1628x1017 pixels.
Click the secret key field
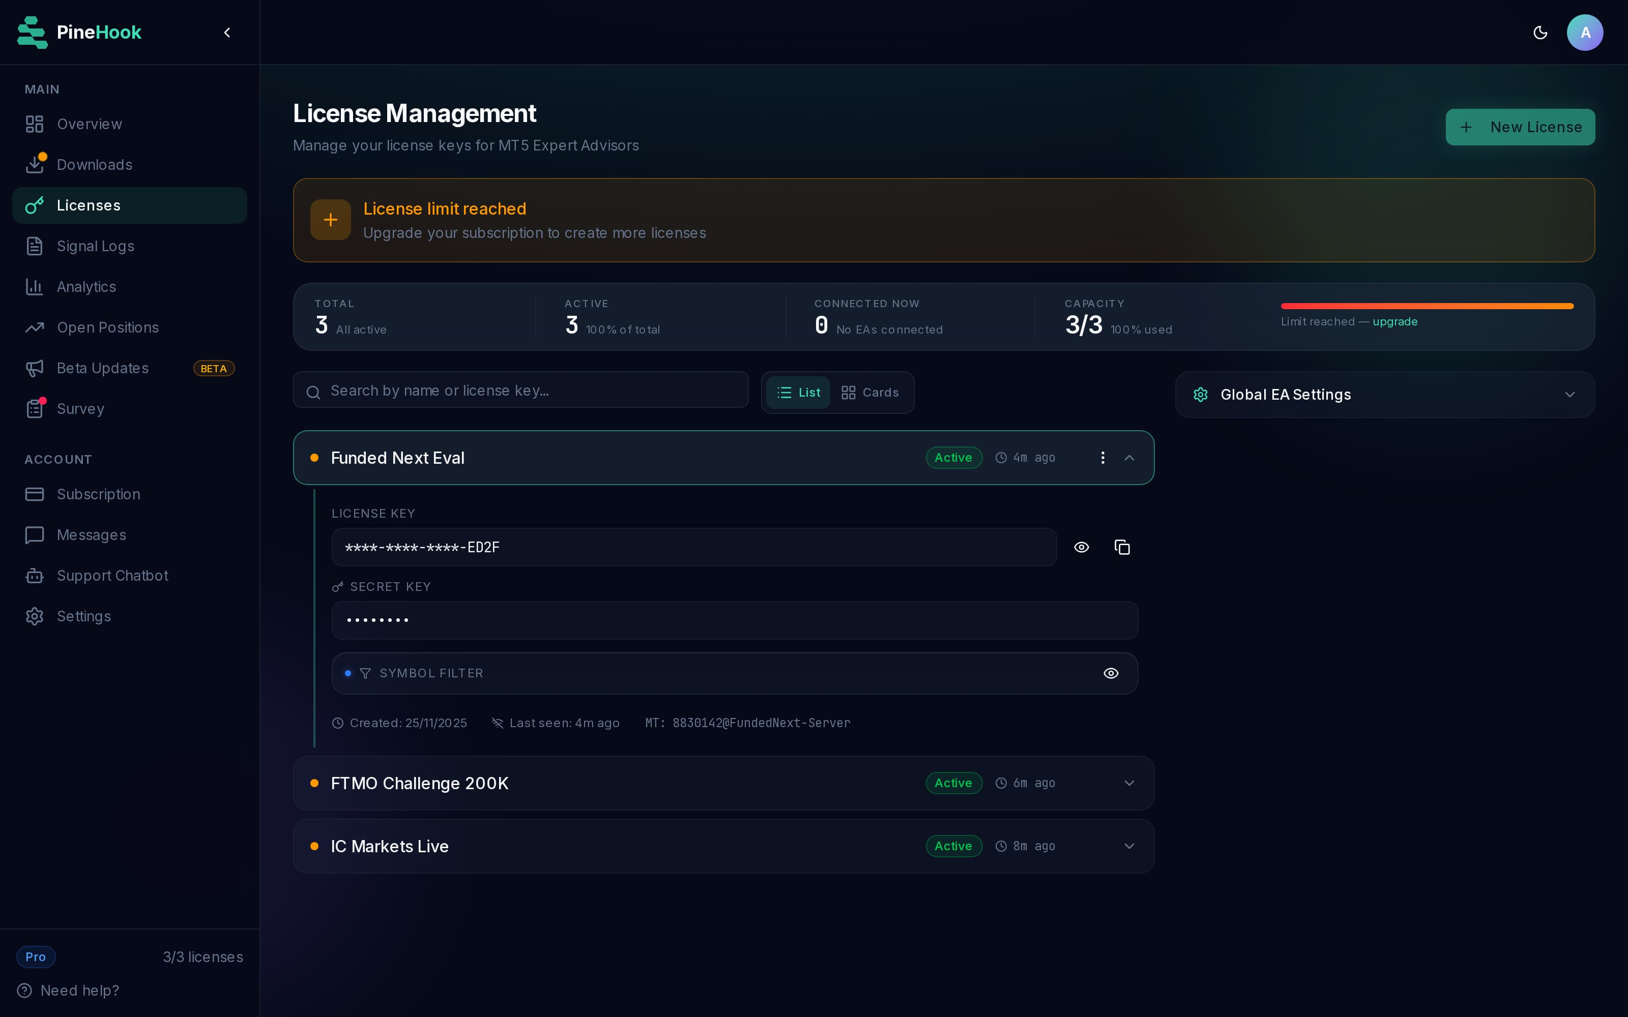pos(735,621)
